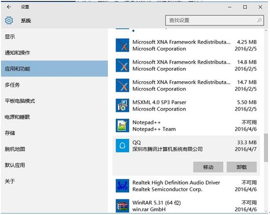Open the 多任务 page
This screenshot has width=270, height=215.
(54, 85)
